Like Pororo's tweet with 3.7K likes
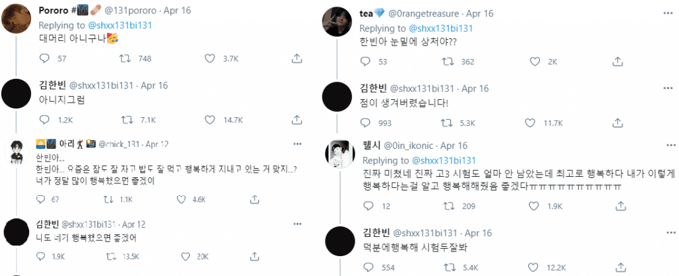Image resolution: width=679 pixels, height=276 pixels. pos(210,58)
